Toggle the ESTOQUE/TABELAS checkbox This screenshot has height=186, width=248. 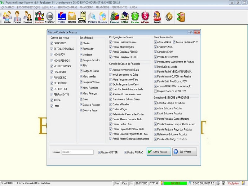52,49
